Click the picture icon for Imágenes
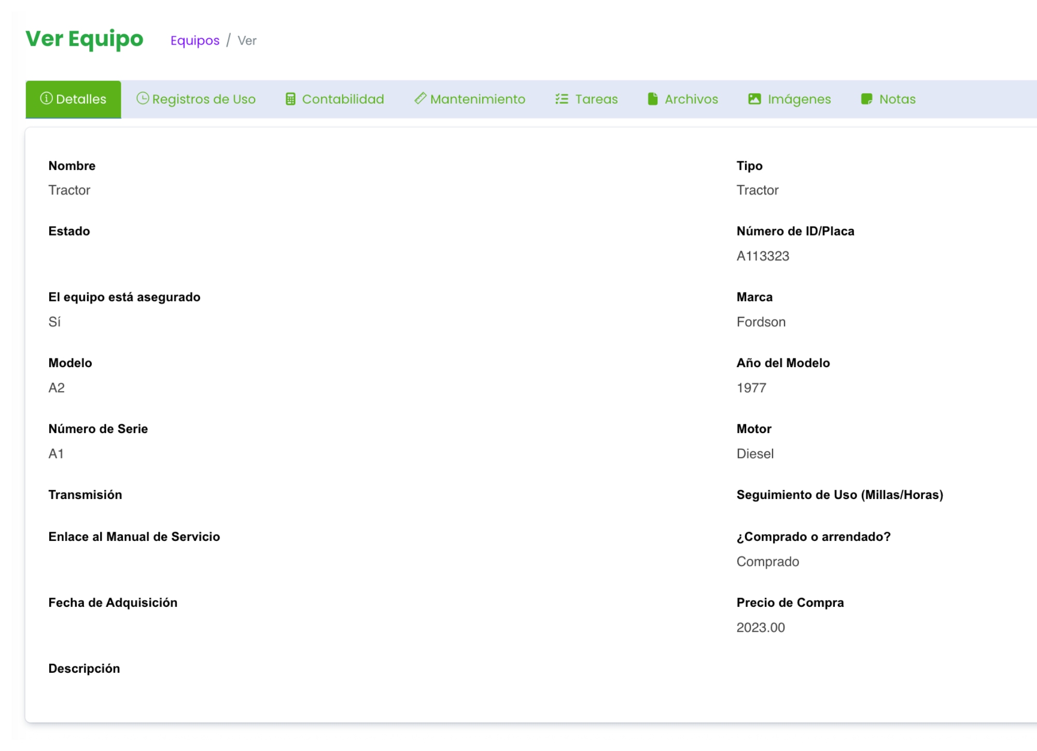 point(754,99)
